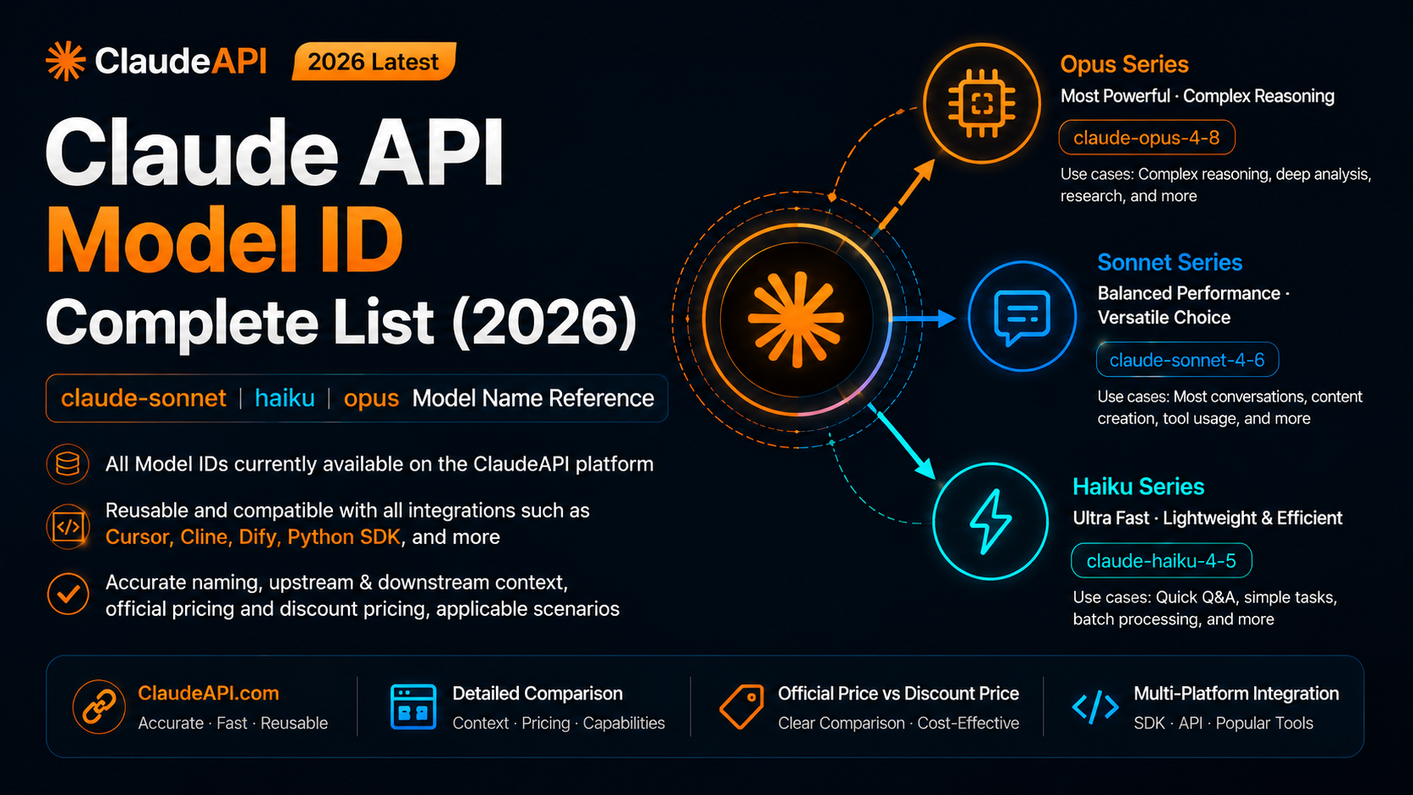Select the claude-opus-4-8 model ID pill

click(1147, 138)
